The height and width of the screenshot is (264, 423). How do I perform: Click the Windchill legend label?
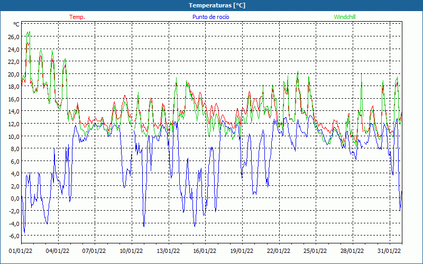pyautogui.click(x=345, y=17)
